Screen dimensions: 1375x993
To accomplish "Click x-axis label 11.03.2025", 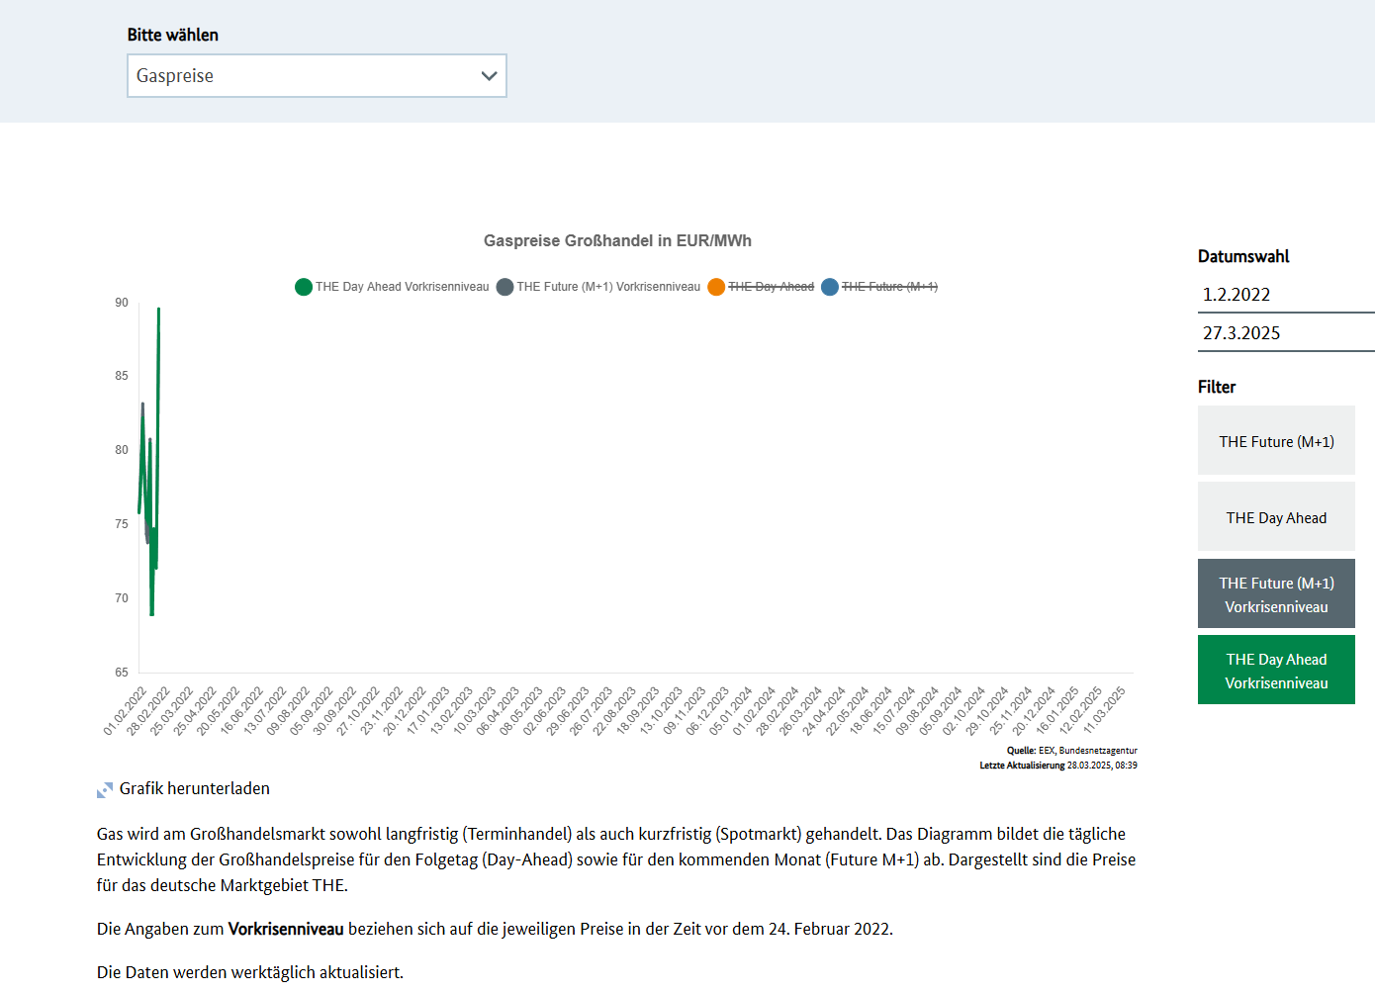I will pos(1105,710).
